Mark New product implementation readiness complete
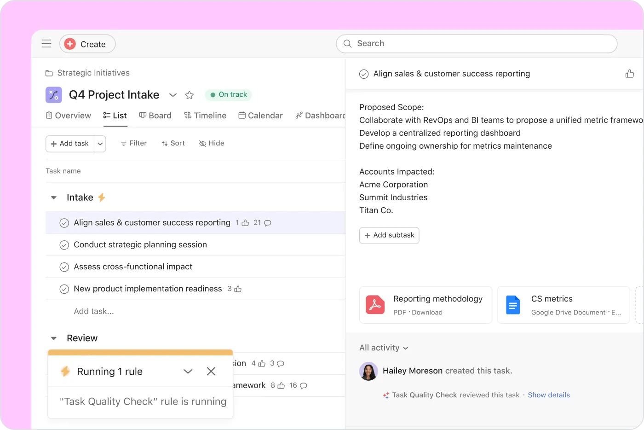 click(x=64, y=289)
